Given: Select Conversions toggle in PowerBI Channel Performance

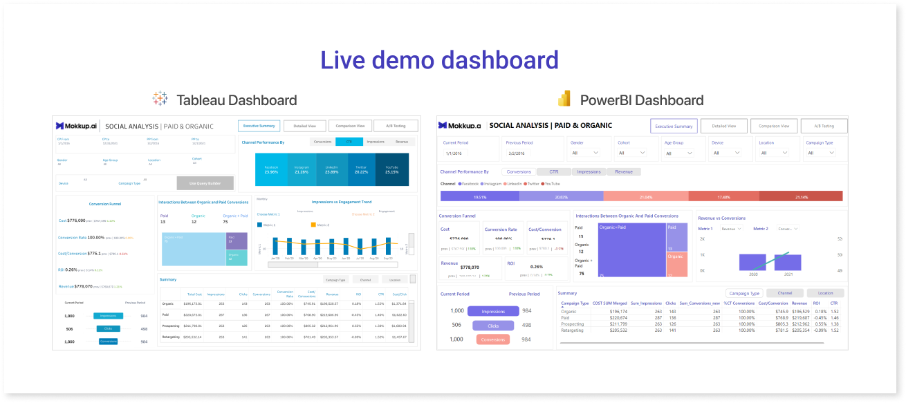Looking at the screenshot, I should click(519, 171).
